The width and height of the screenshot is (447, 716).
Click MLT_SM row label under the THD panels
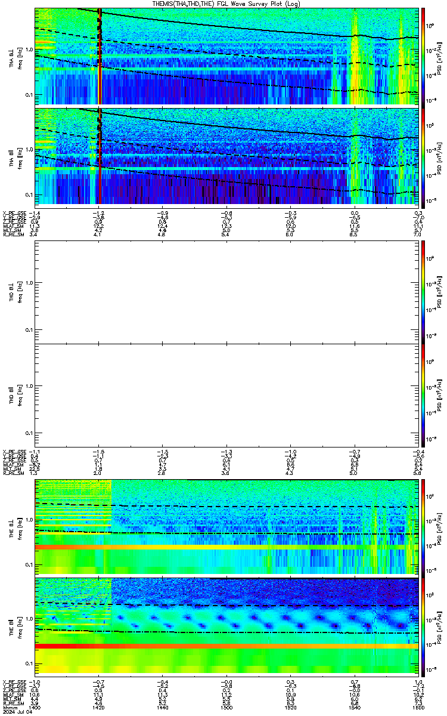tap(11, 469)
